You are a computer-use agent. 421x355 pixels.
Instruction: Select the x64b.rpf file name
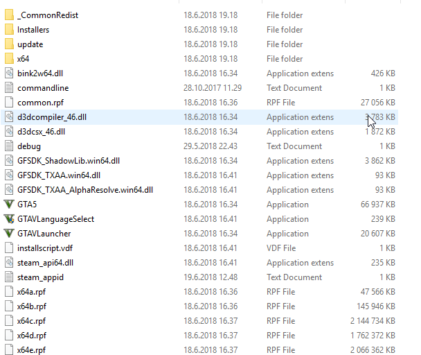(32, 306)
